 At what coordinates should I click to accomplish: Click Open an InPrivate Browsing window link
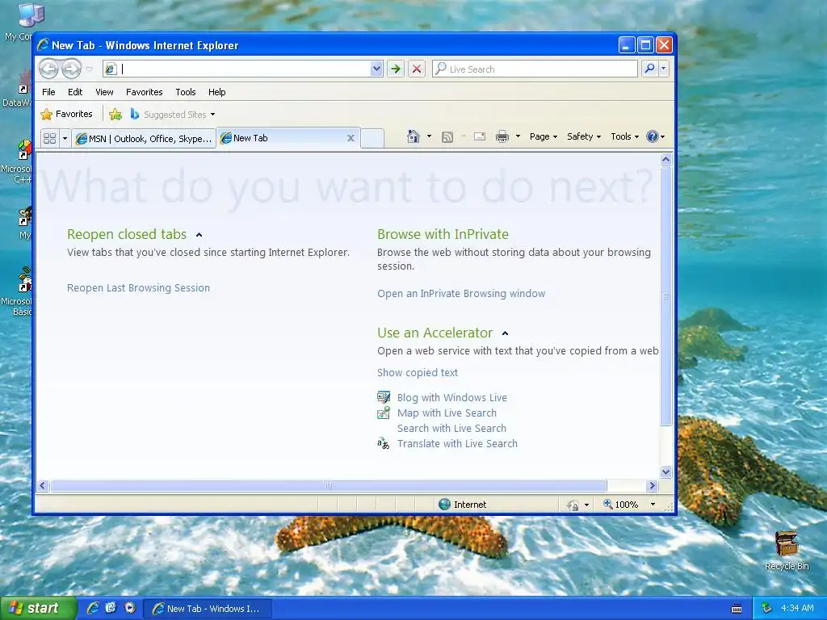461,294
